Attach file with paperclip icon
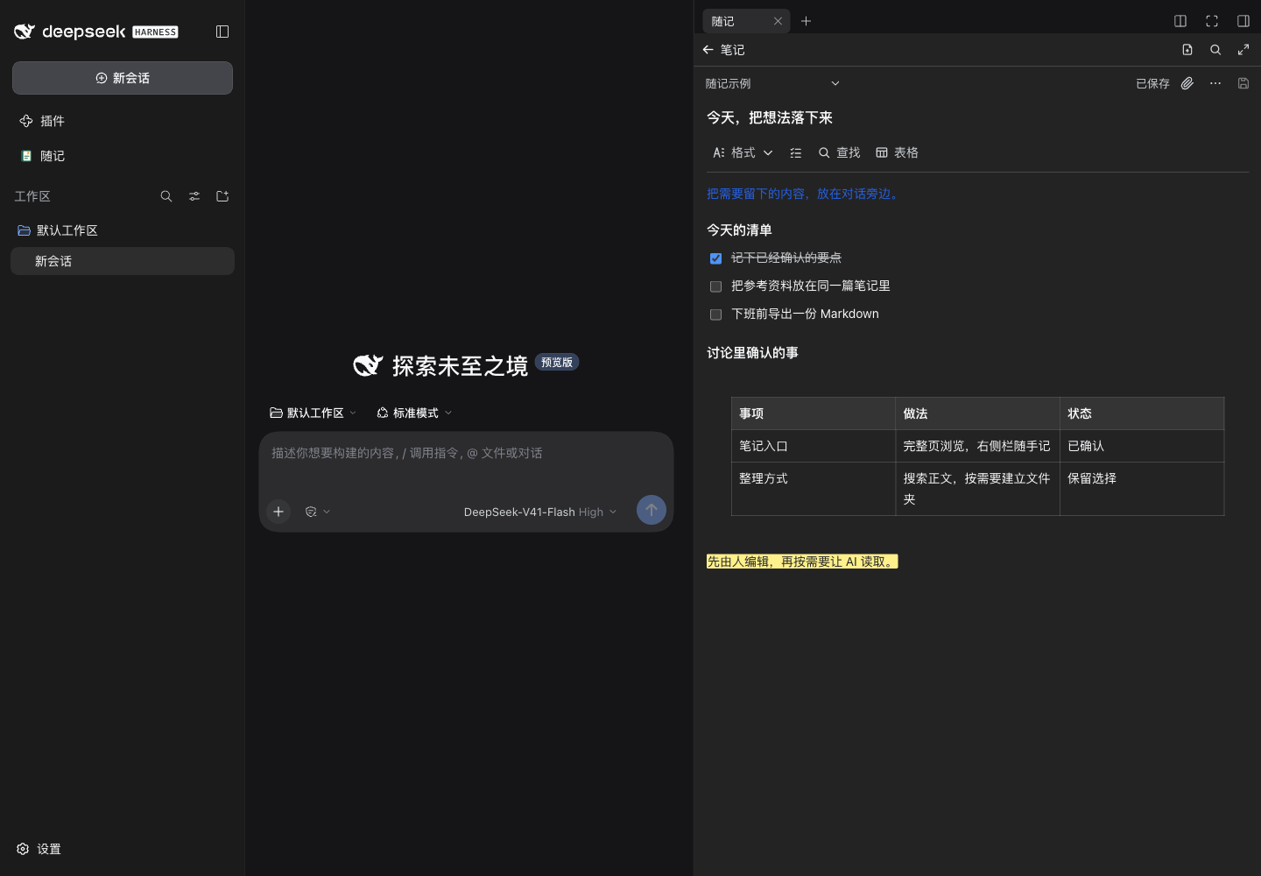The image size is (1261, 876). pos(1187,83)
